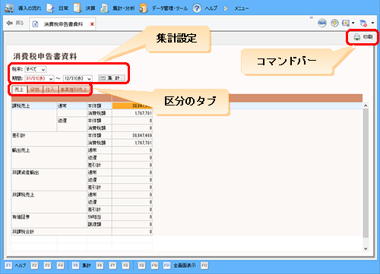Click the highlighted orange amount cell
The width and height of the screenshot is (380, 274).
tap(132, 106)
